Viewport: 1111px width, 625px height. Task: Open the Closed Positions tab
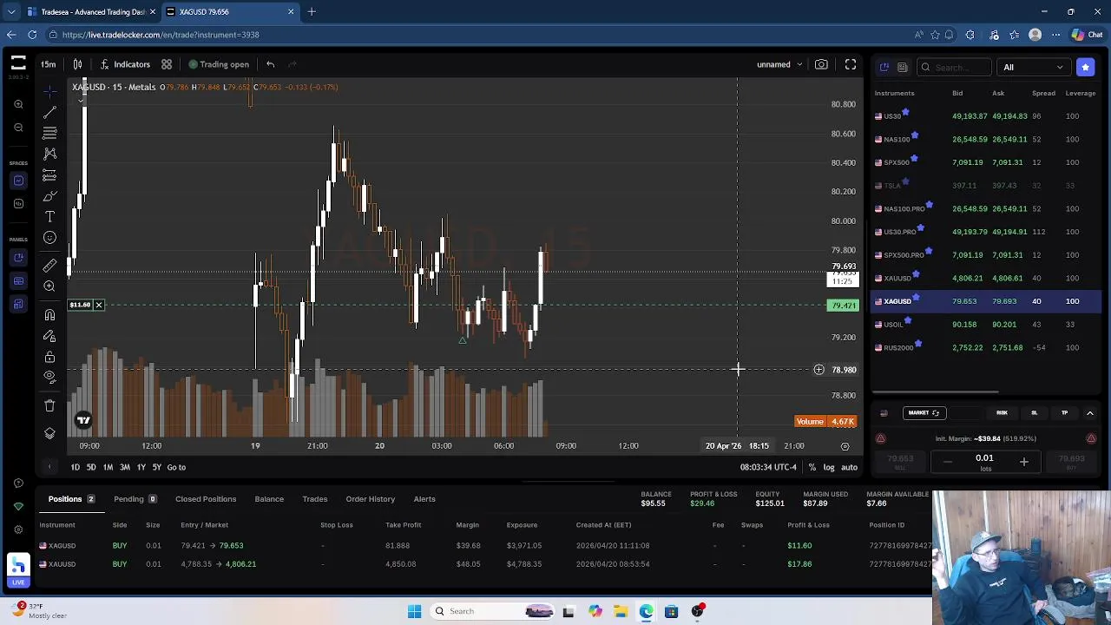click(206, 499)
